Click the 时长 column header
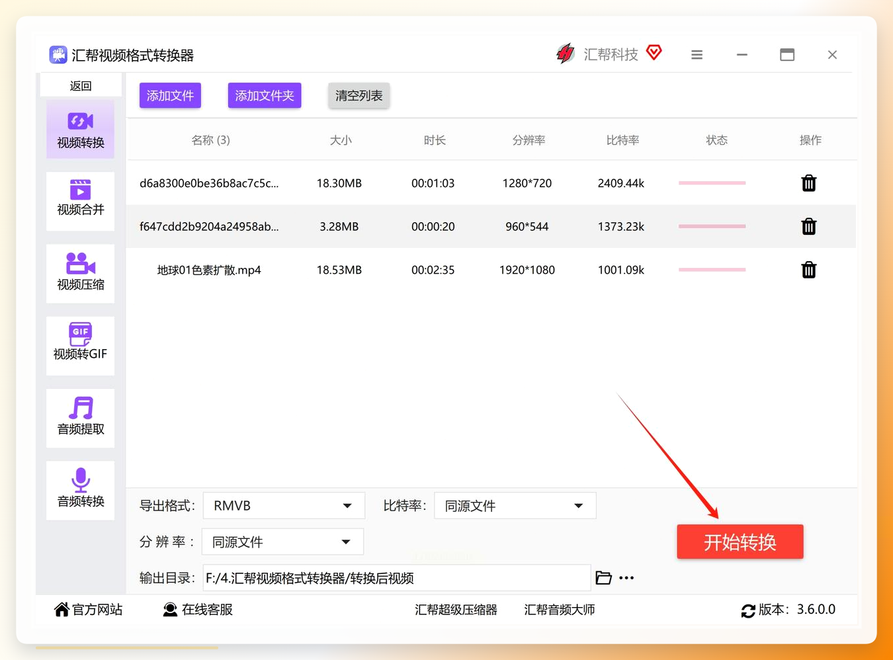This screenshot has width=893, height=660. (x=435, y=140)
